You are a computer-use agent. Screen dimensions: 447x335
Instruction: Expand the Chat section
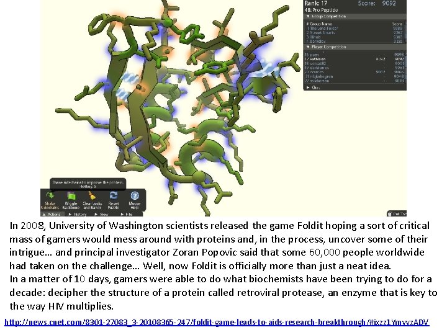[354, 87]
